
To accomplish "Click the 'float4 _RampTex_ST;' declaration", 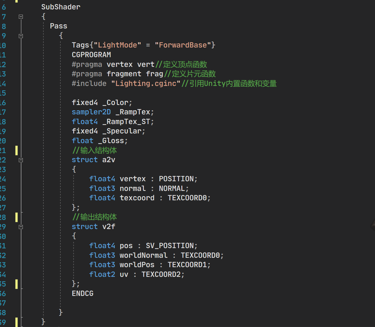I will point(113,122).
